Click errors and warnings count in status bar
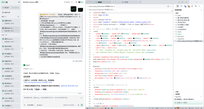 (x=107, y=108)
